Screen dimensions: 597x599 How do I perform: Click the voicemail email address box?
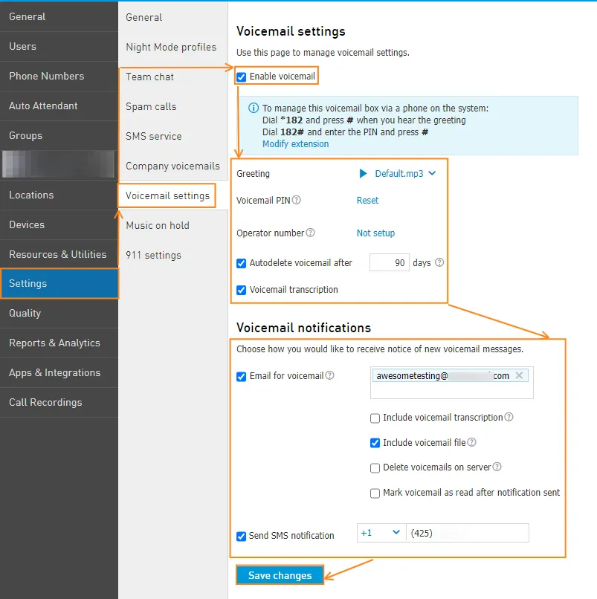pyautogui.click(x=452, y=383)
